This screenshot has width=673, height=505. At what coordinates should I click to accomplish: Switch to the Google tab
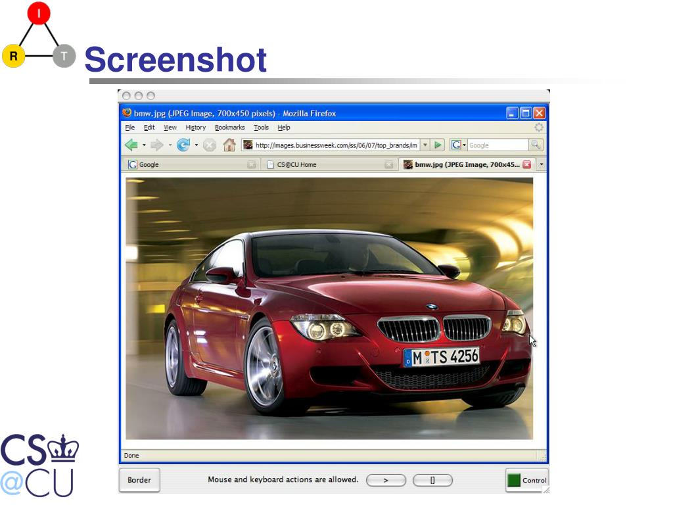pos(191,164)
